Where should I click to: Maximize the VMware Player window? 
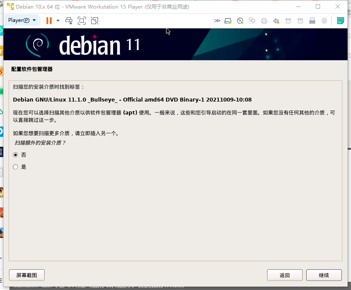coord(318,7)
